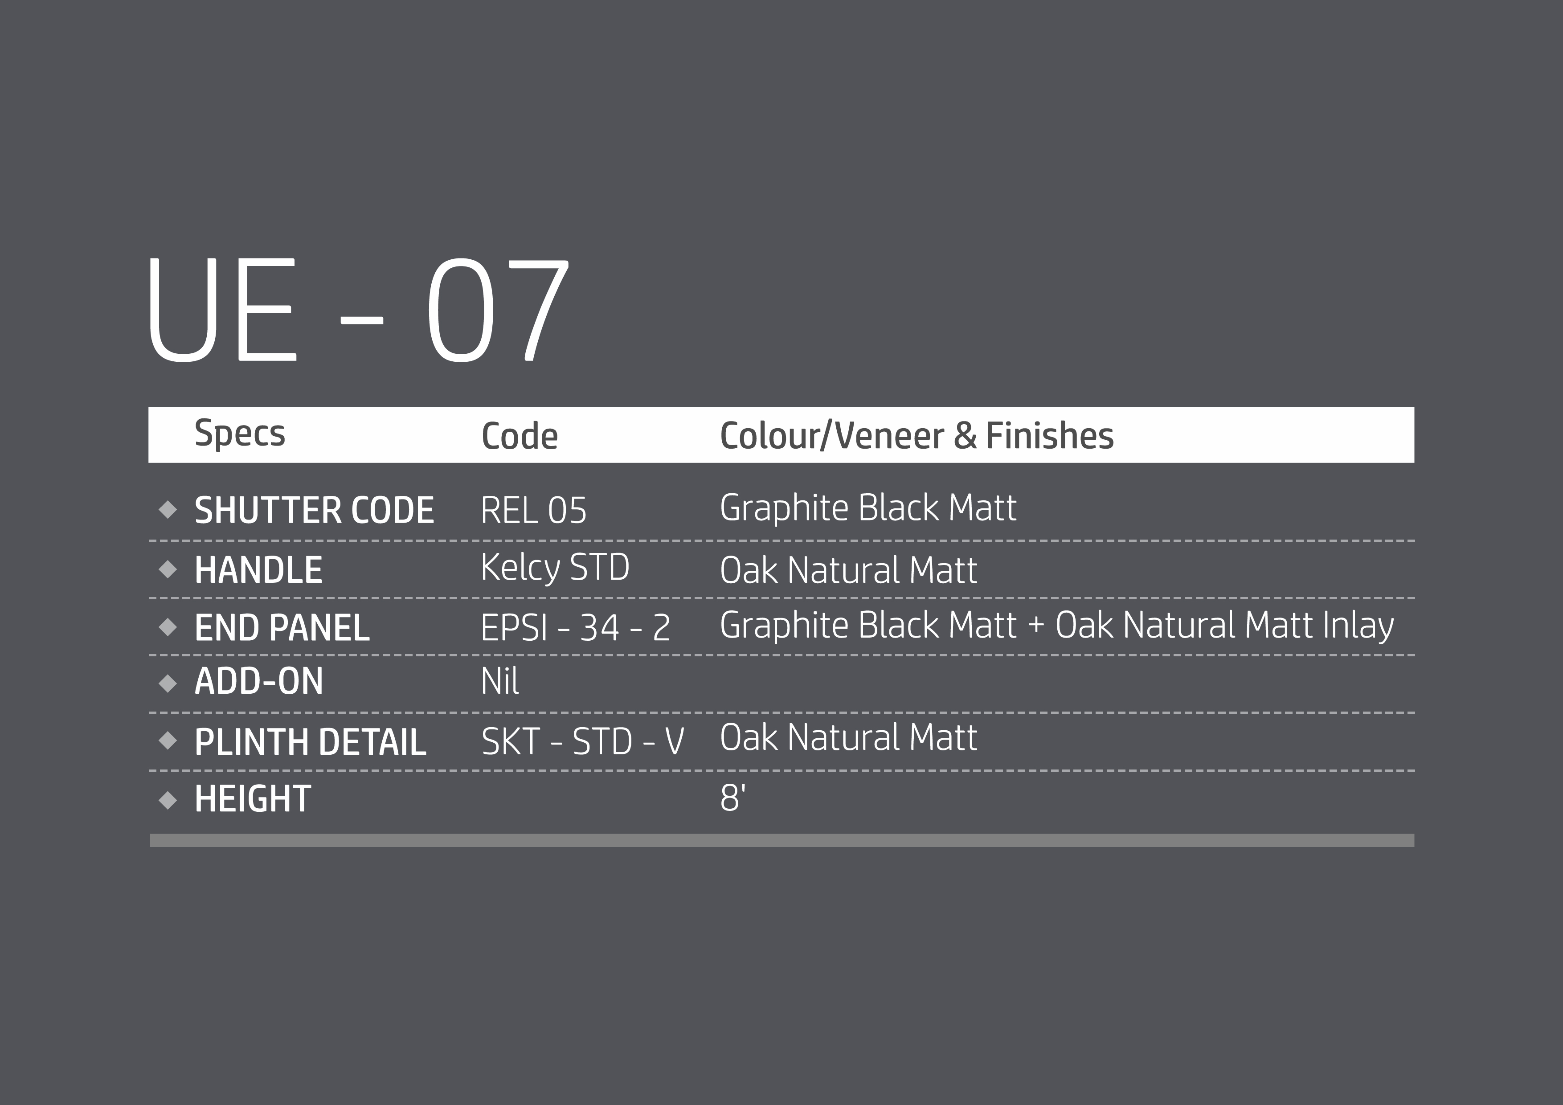Click the 8' height value
The height and width of the screenshot is (1105, 1563).
[x=732, y=798]
